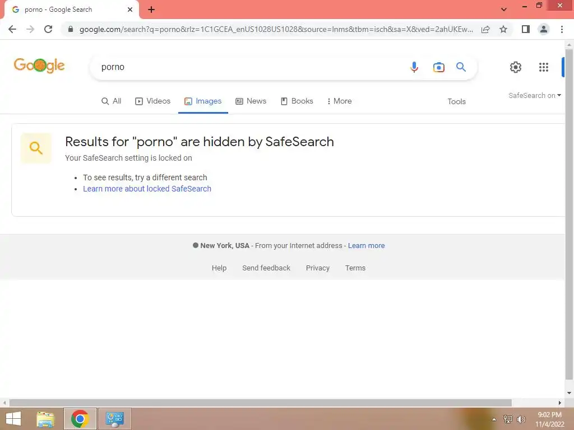Open the Control Panel taskbar icon
This screenshot has width=574, height=430.
click(114, 419)
